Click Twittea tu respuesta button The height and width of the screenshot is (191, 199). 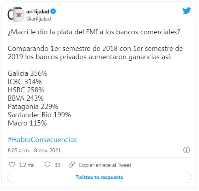[x=99, y=177]
